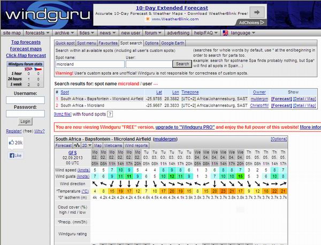Open the Forecast maps link
This screenshot has width=321, height=245.
[x=26, y=49]
